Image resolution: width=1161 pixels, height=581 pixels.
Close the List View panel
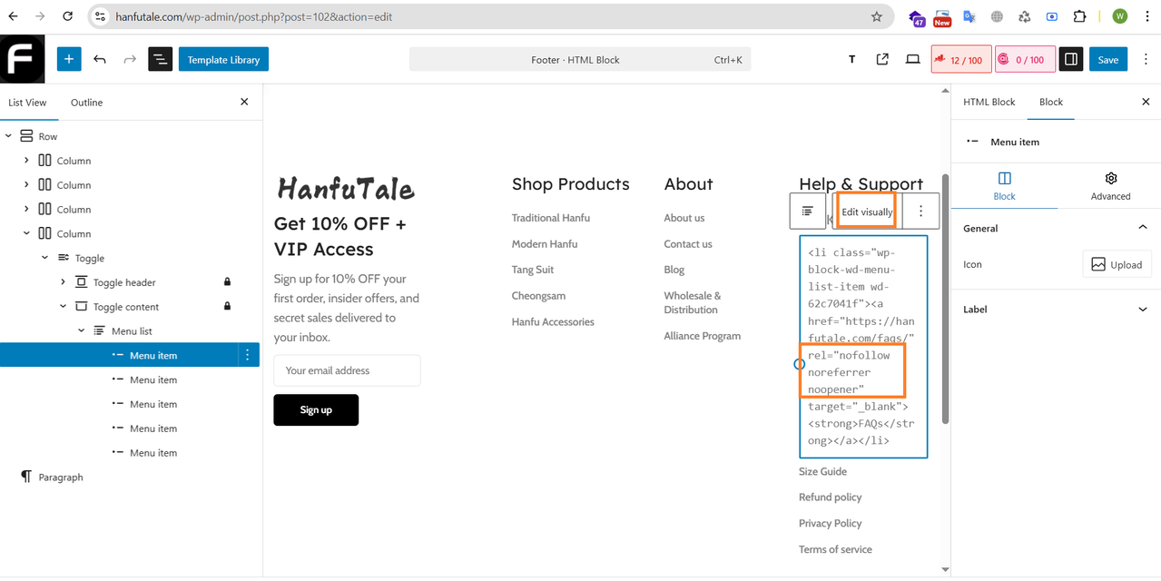tap(244, 102)
